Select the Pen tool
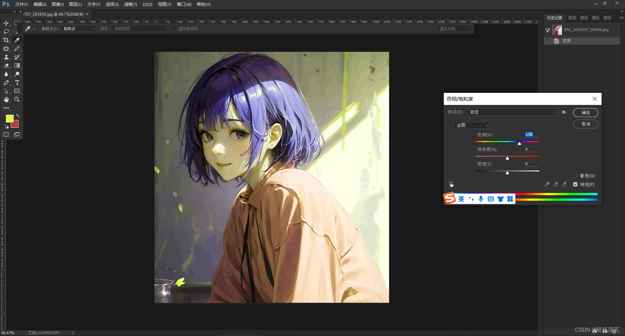The height and width of the screenshot is (336, 625). pos(6,82)
